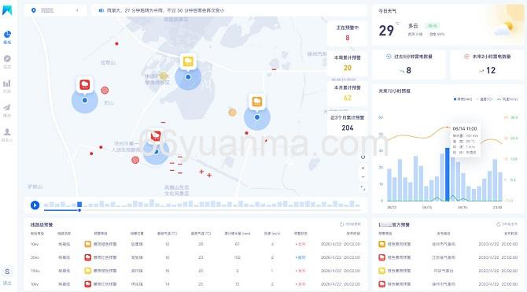Select the highlighted dark blue timeline bar
The width and height of the screenshot is (527, 292).
pyautogui.click(x=79, y=204)
